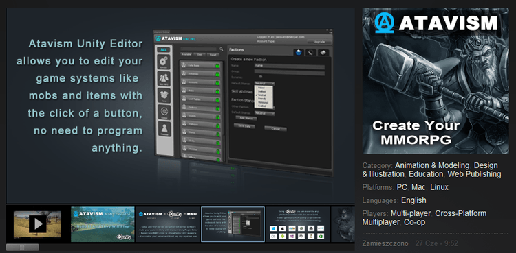516x253 pixels.
Task: Open the Animation & Modeling category
Action: (x=432, y=165)
